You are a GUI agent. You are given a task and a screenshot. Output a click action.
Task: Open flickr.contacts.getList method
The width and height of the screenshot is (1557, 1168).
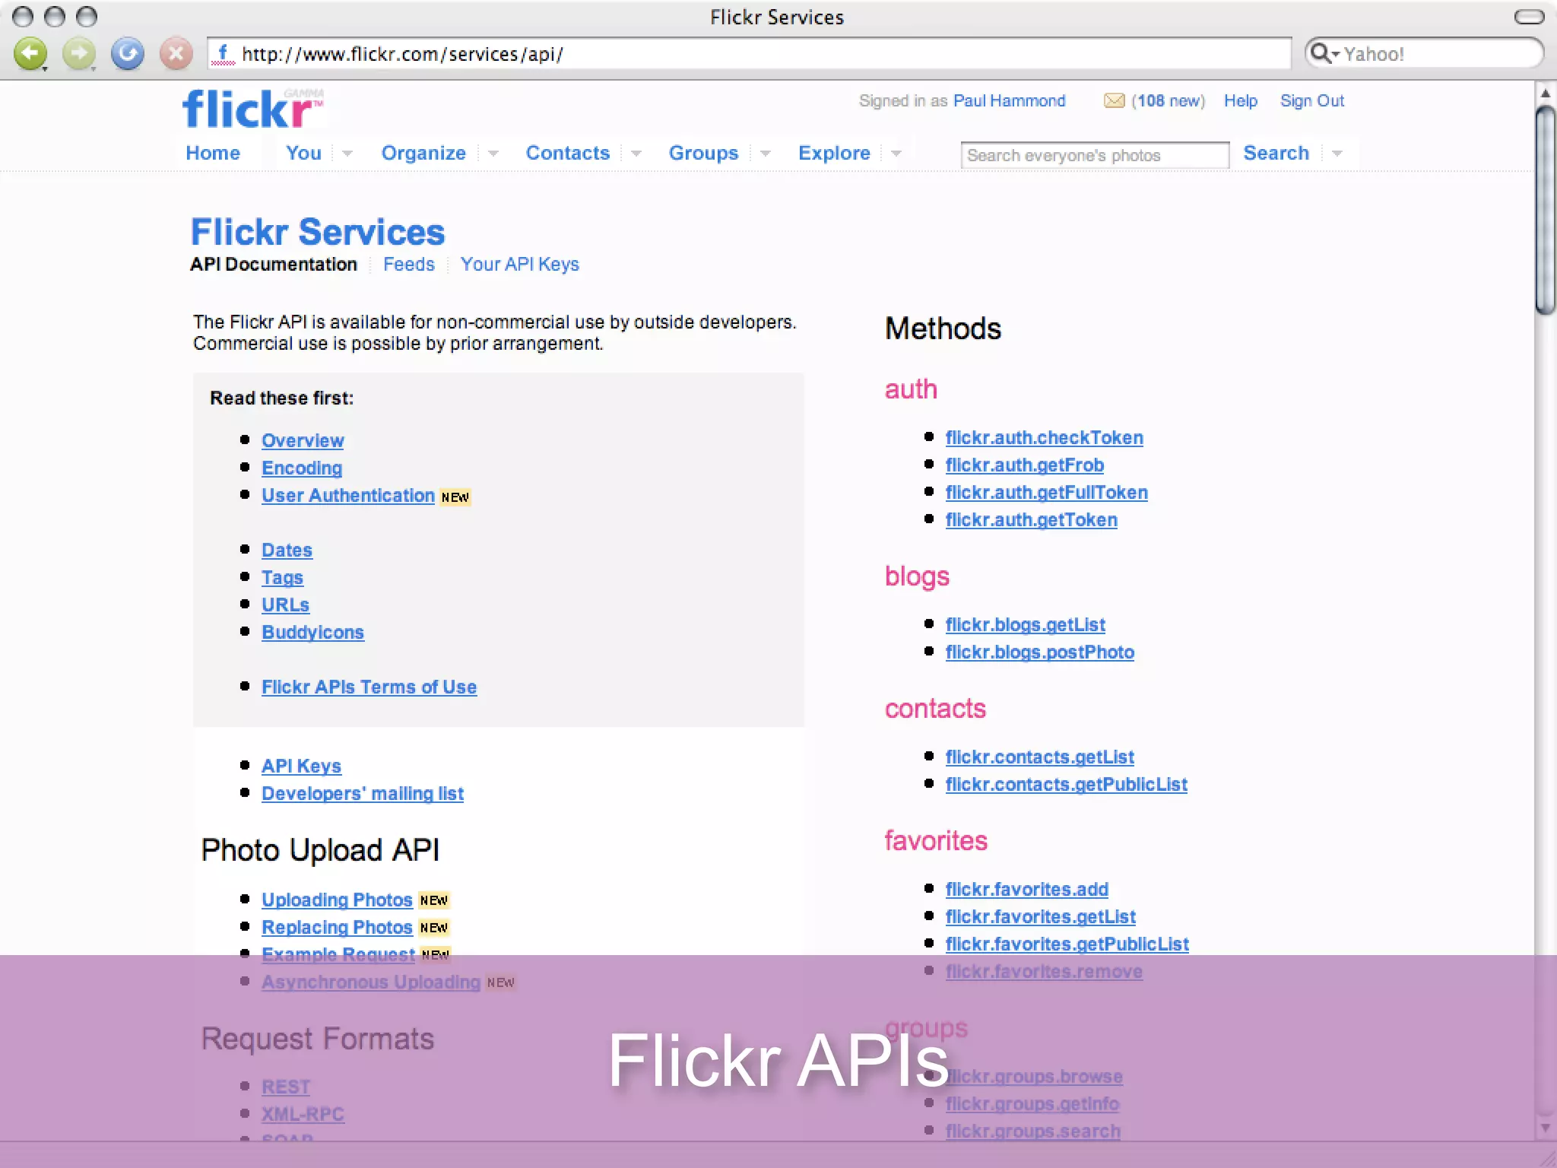pyautogui.click(x=1039, y=757)
